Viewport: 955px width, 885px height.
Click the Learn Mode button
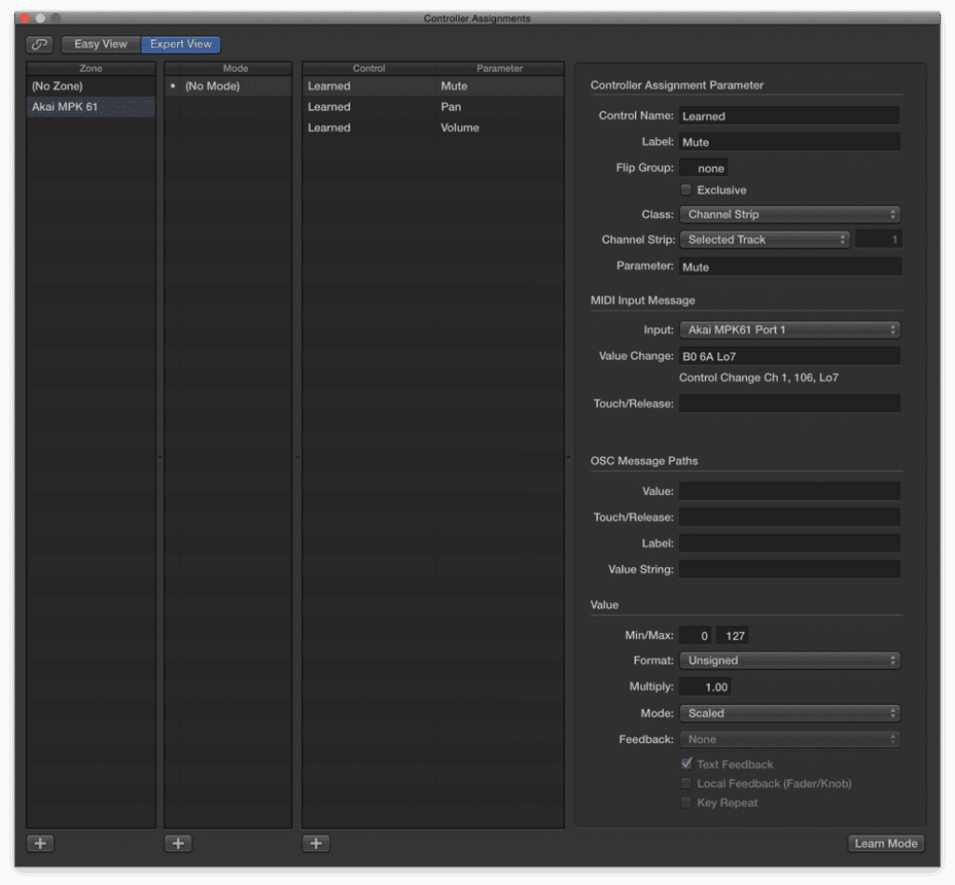(x=885, y=843)
